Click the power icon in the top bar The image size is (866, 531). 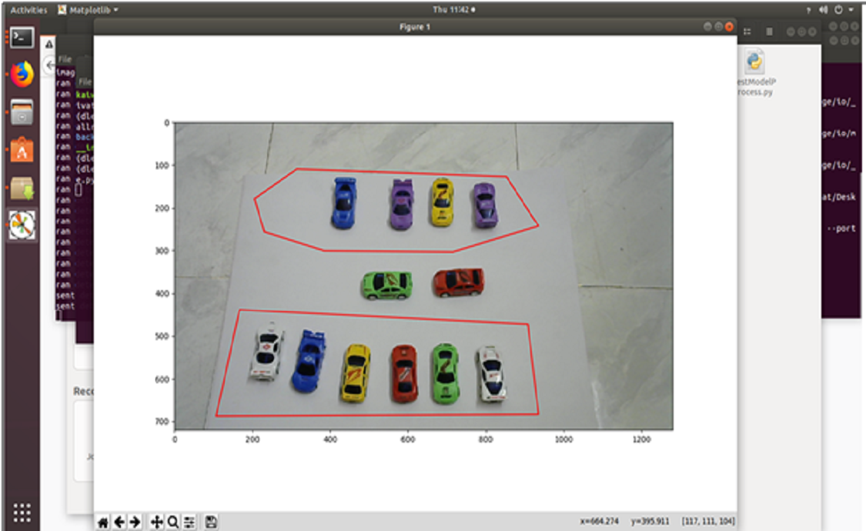[838, 10]
